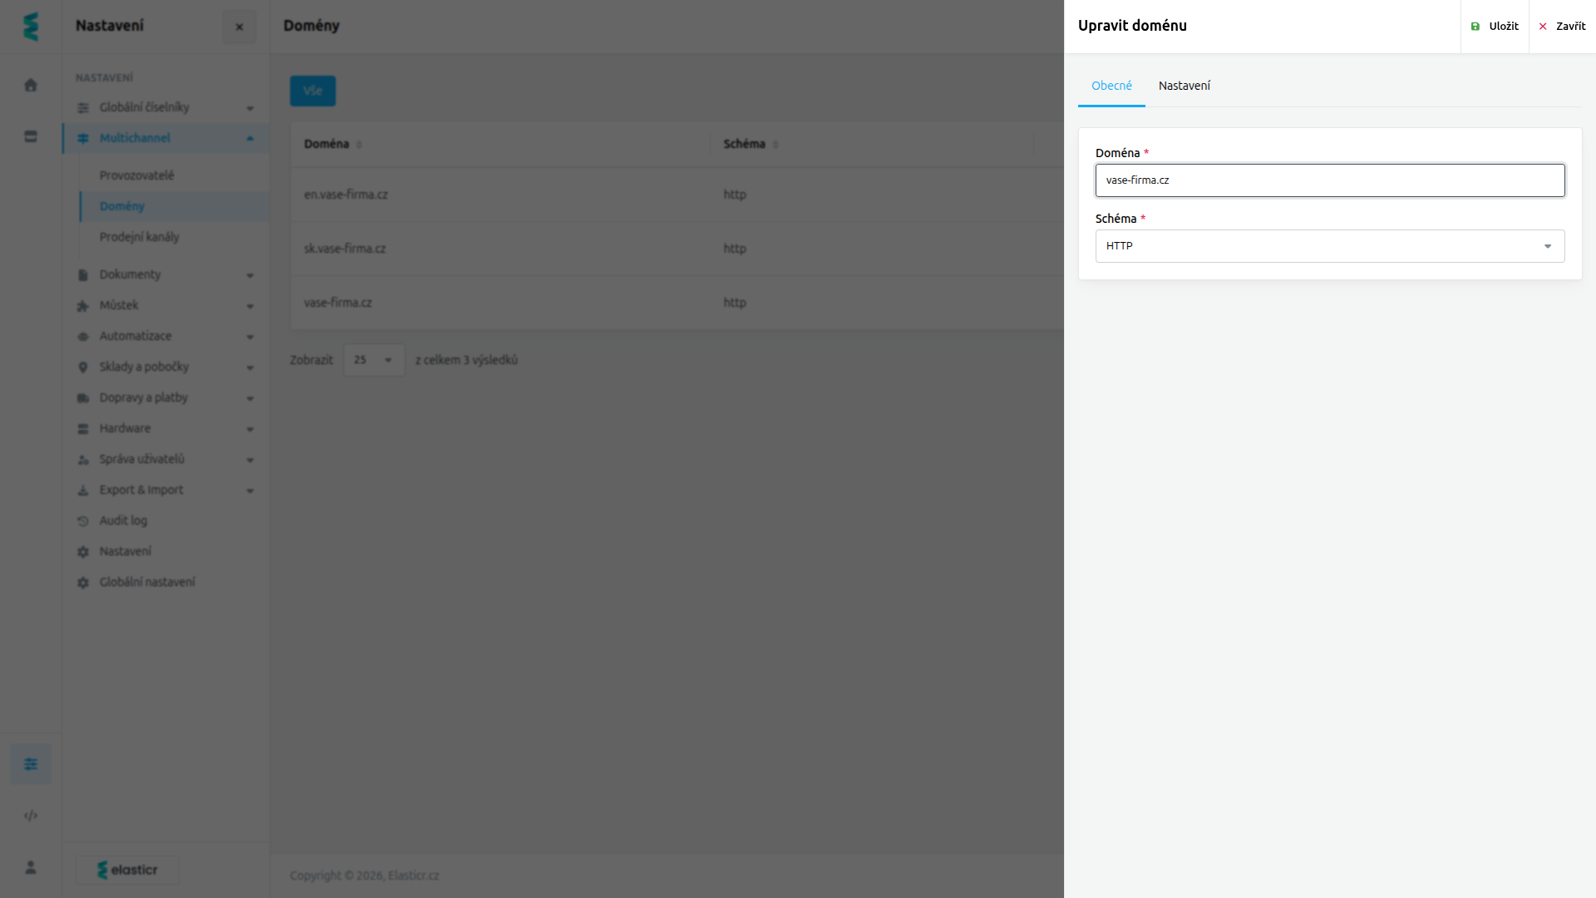The height and width of the screenshot is (898, 1596).
Task: Click the Elasticr logo at top left
Action: coord(31,27)
